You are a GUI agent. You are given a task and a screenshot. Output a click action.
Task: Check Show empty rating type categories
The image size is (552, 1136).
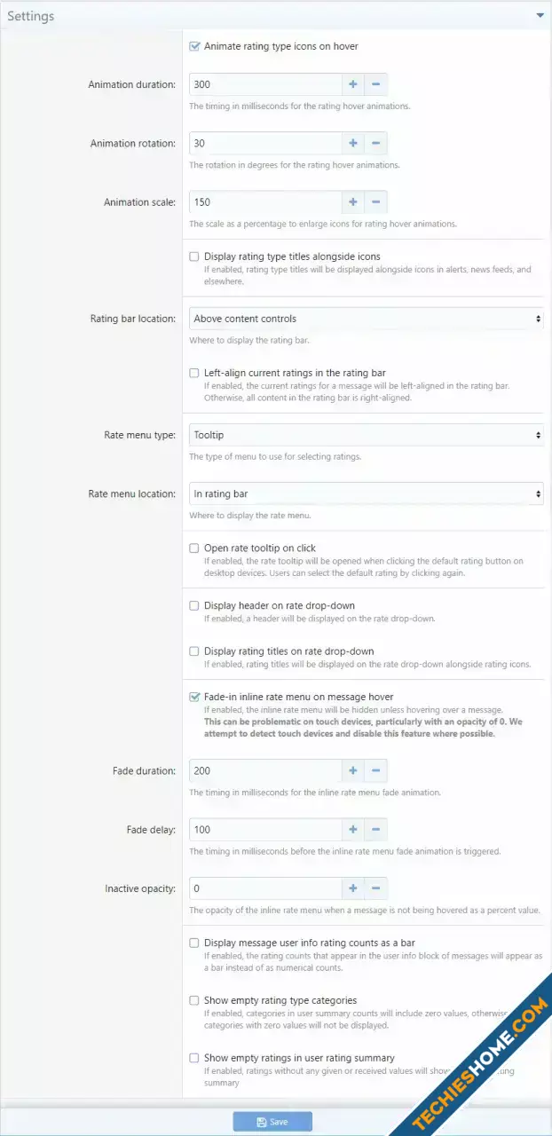(194, 1000)
